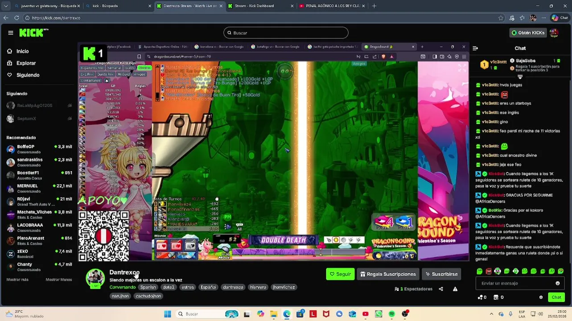Select the jhonvilchez tag
Screen dimensions: 572x321
[x=284, y=287]
